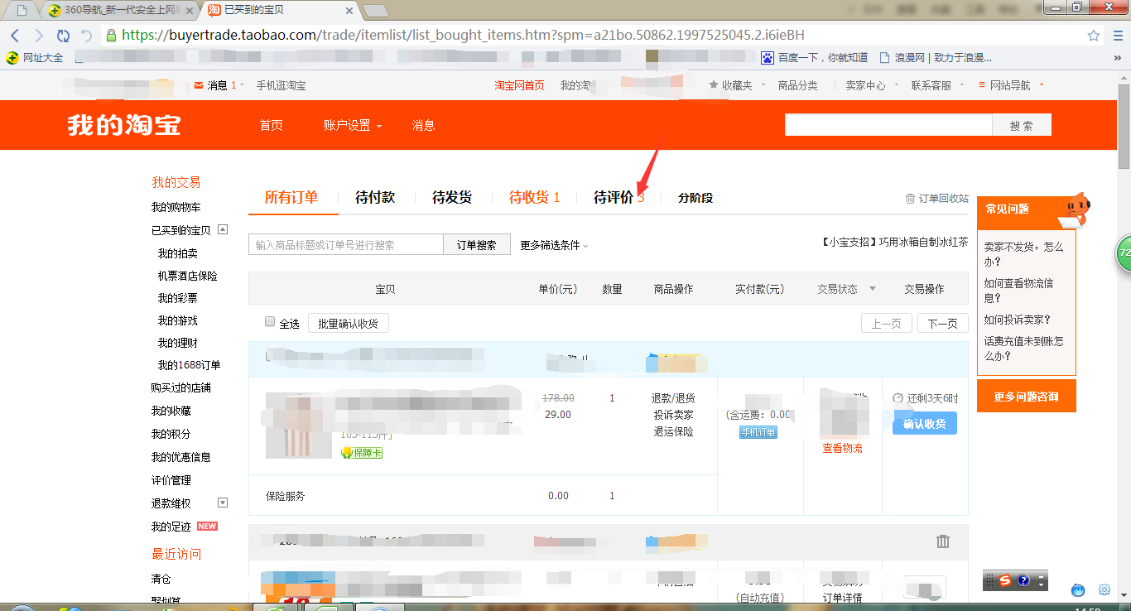Click the 上一页 button
Image resolution: width=1131 pixels, height=611 pixels.
[x=886, y=323]
